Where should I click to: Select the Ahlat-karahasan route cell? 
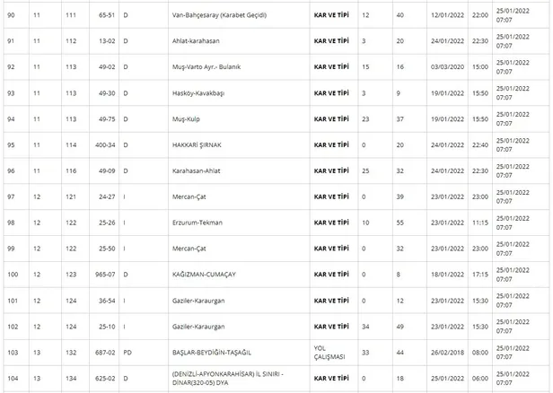click(x=198, y=40)
